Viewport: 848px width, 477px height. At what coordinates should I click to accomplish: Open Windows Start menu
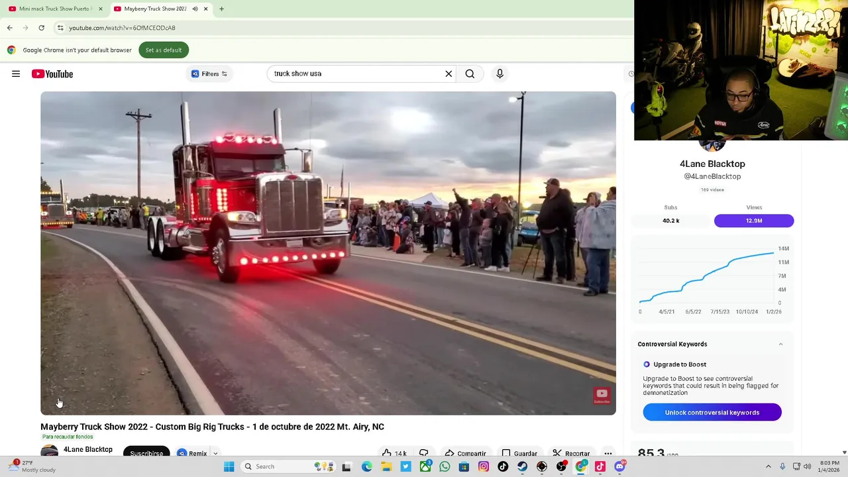click(229, 466)
